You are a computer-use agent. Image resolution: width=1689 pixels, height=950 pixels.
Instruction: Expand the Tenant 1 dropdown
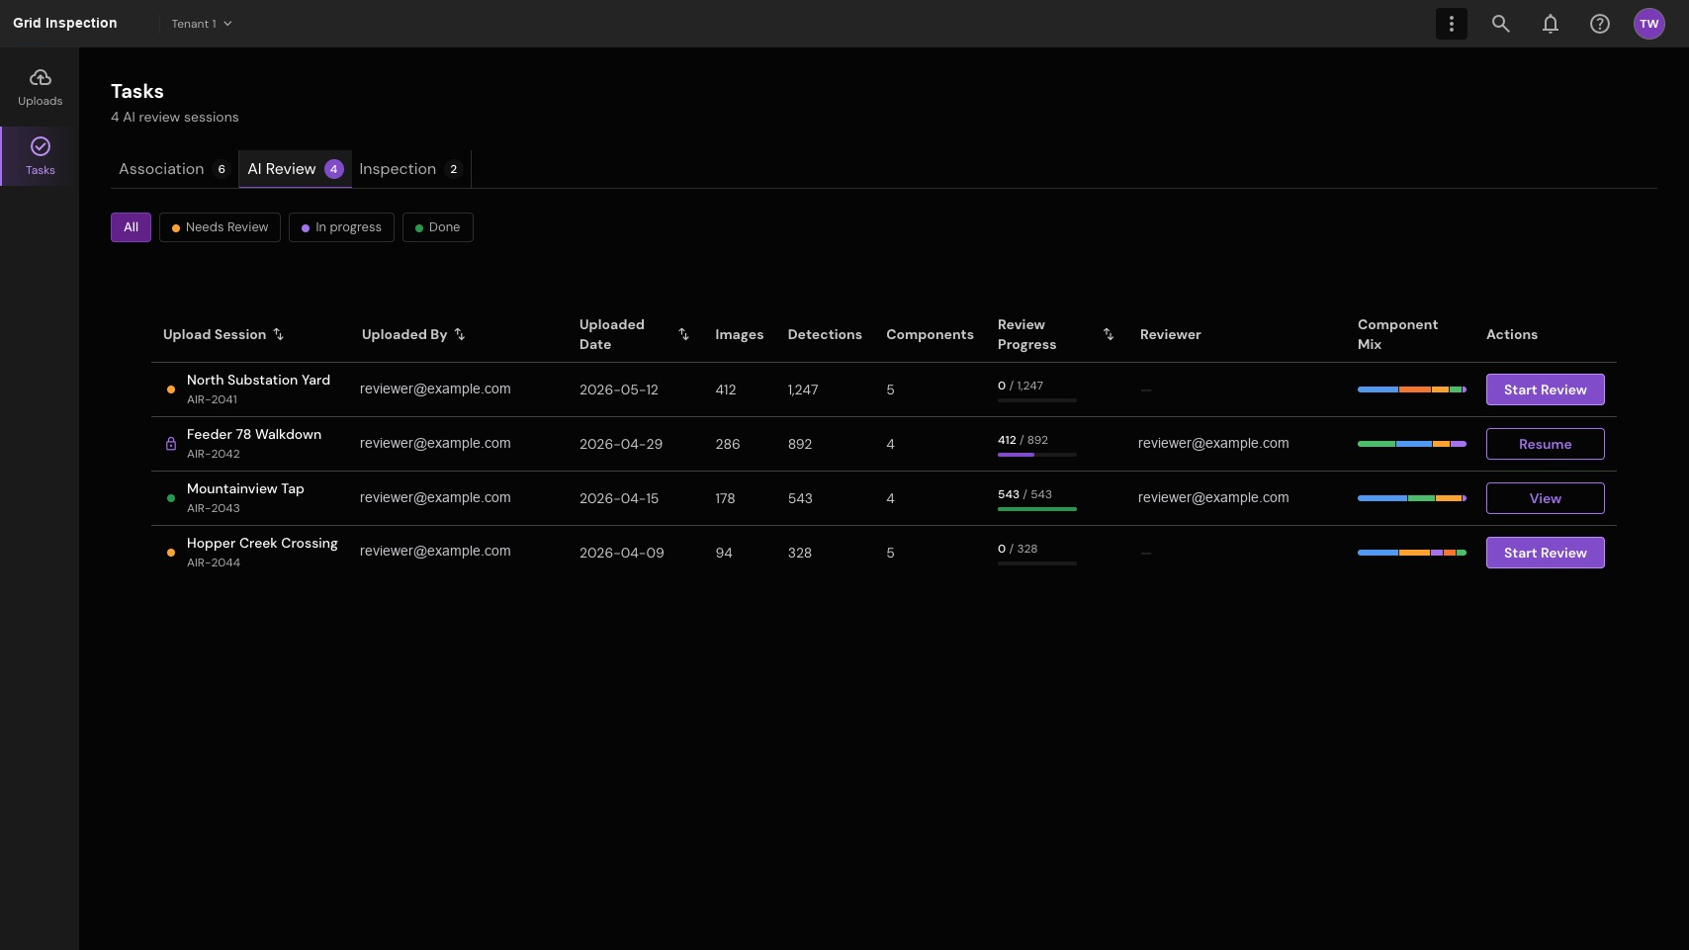click(x=202, y=24)
